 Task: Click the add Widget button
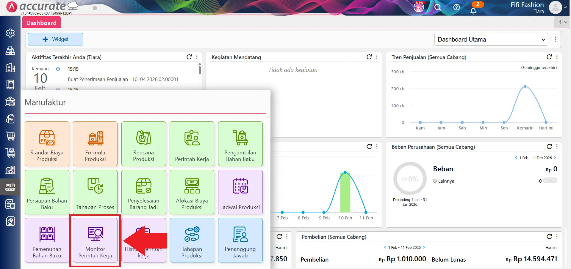[56, 39]
